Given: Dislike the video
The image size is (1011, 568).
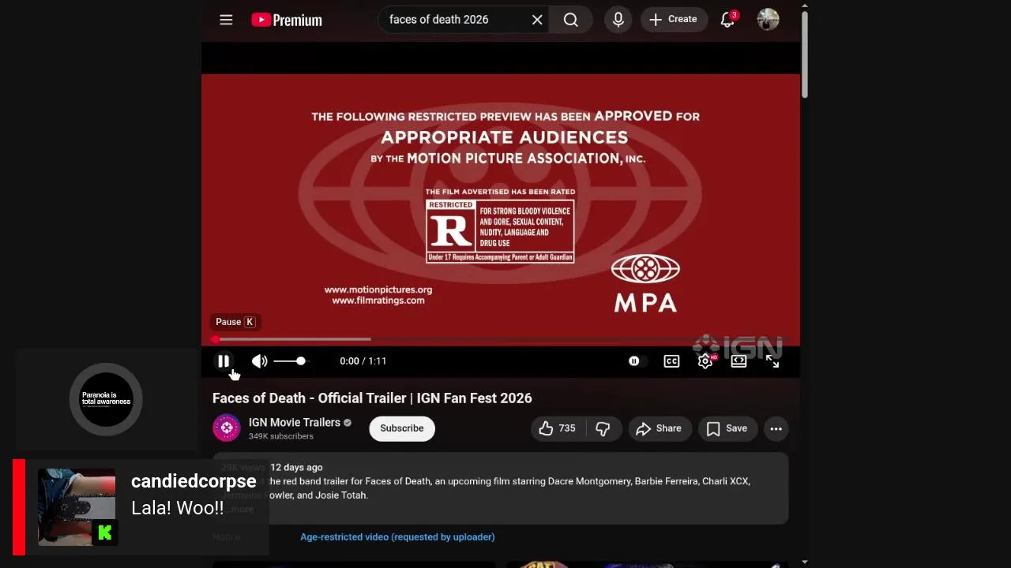Looking at the screenshot, I should tap(603, 428).
